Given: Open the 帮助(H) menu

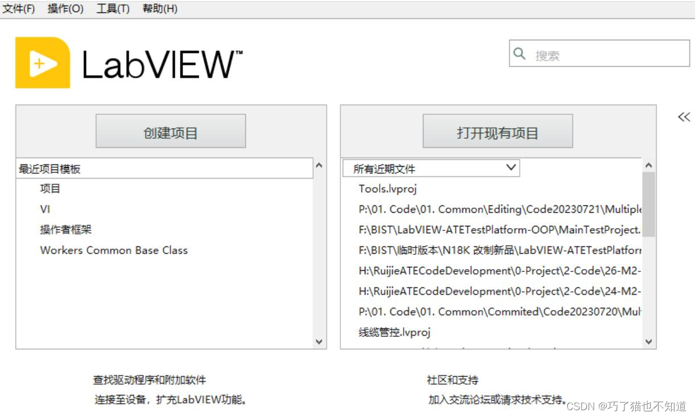Looking at the screenshot, I should [159, 9].
